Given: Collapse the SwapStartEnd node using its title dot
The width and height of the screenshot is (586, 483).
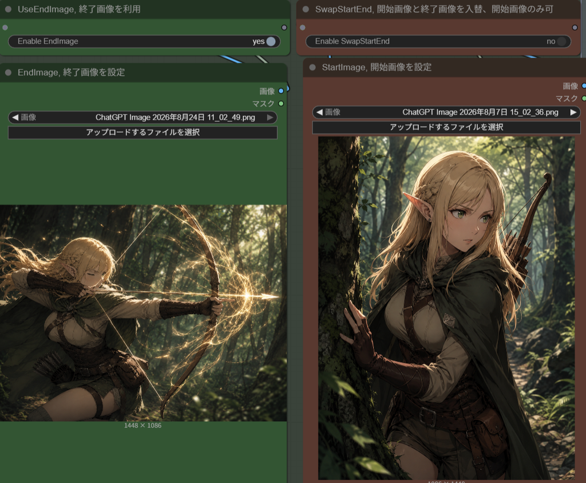Looking at the screenshot, I should [306, 9].
